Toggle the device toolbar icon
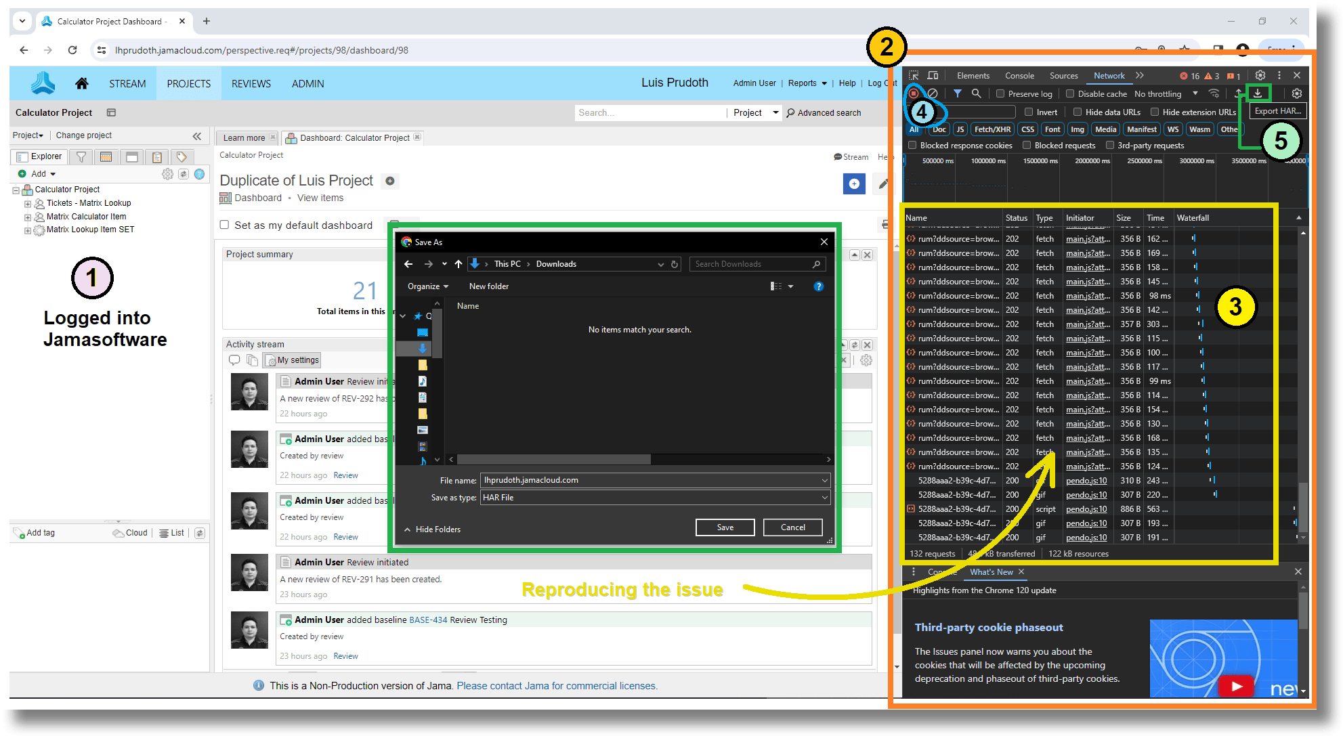This screenshot has height=736, width=1343. (933, 75)
